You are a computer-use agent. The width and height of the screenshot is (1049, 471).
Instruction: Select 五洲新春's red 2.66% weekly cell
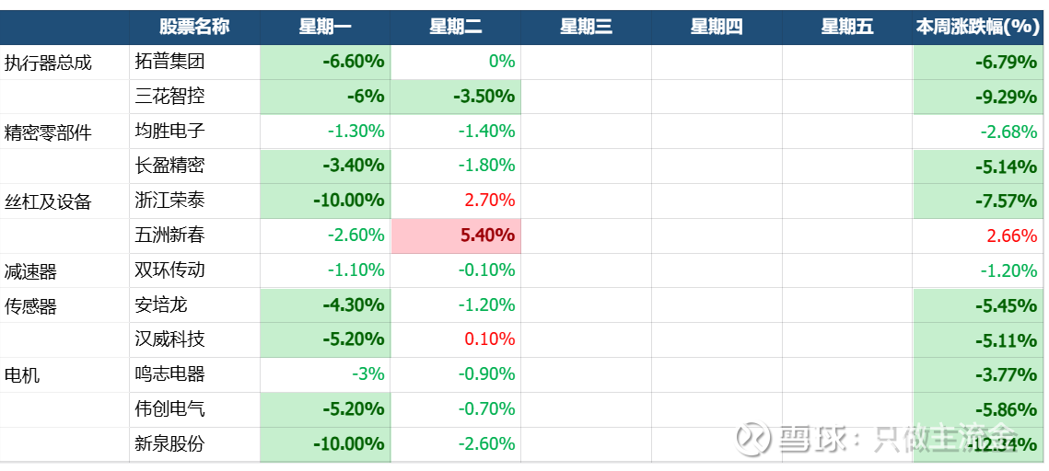click(977, 235)
